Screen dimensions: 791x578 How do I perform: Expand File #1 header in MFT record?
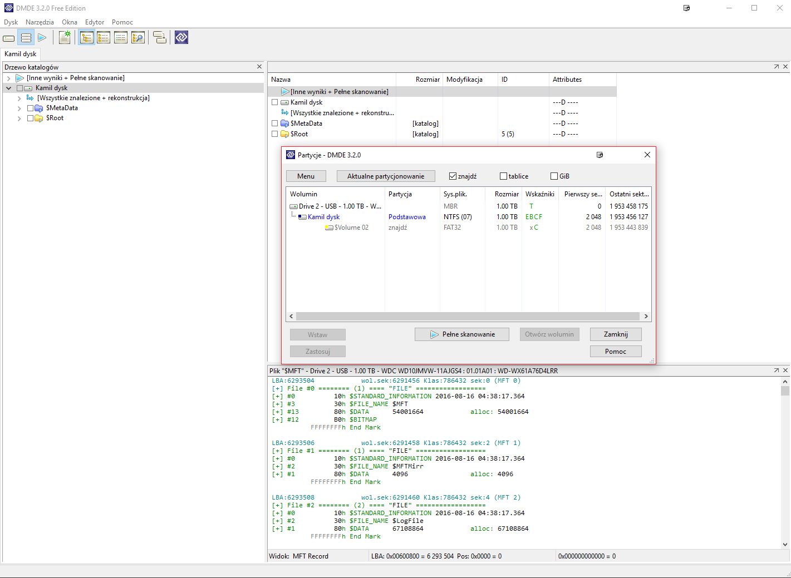click(x=277, y=451)
